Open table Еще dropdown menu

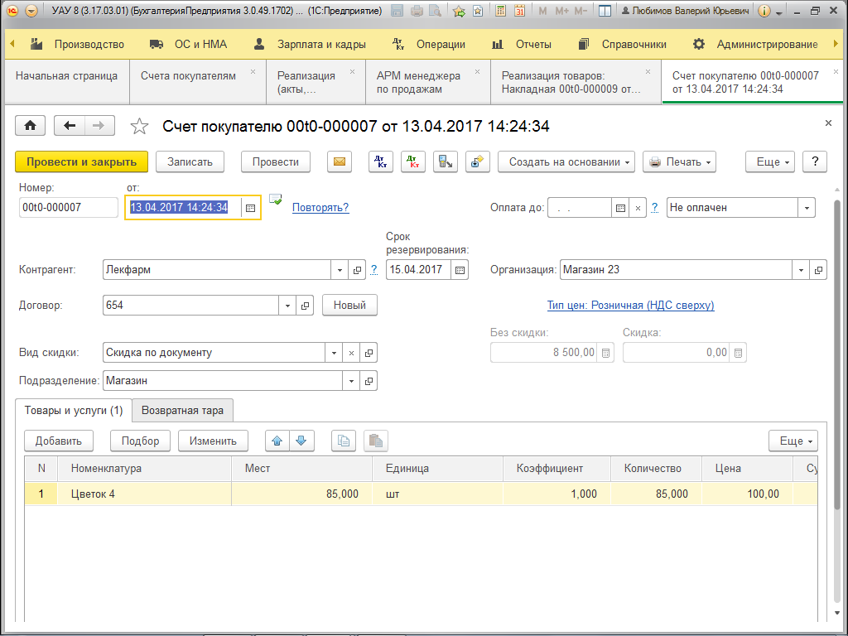[x=793, y=441]
